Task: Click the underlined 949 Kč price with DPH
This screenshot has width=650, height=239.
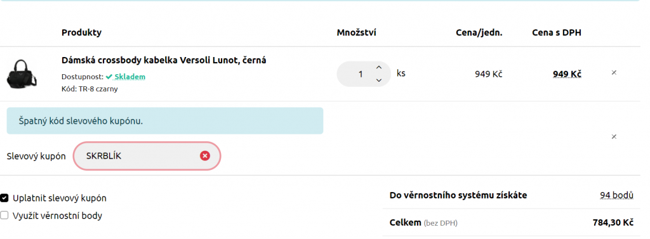Action: tap(567, 74)
